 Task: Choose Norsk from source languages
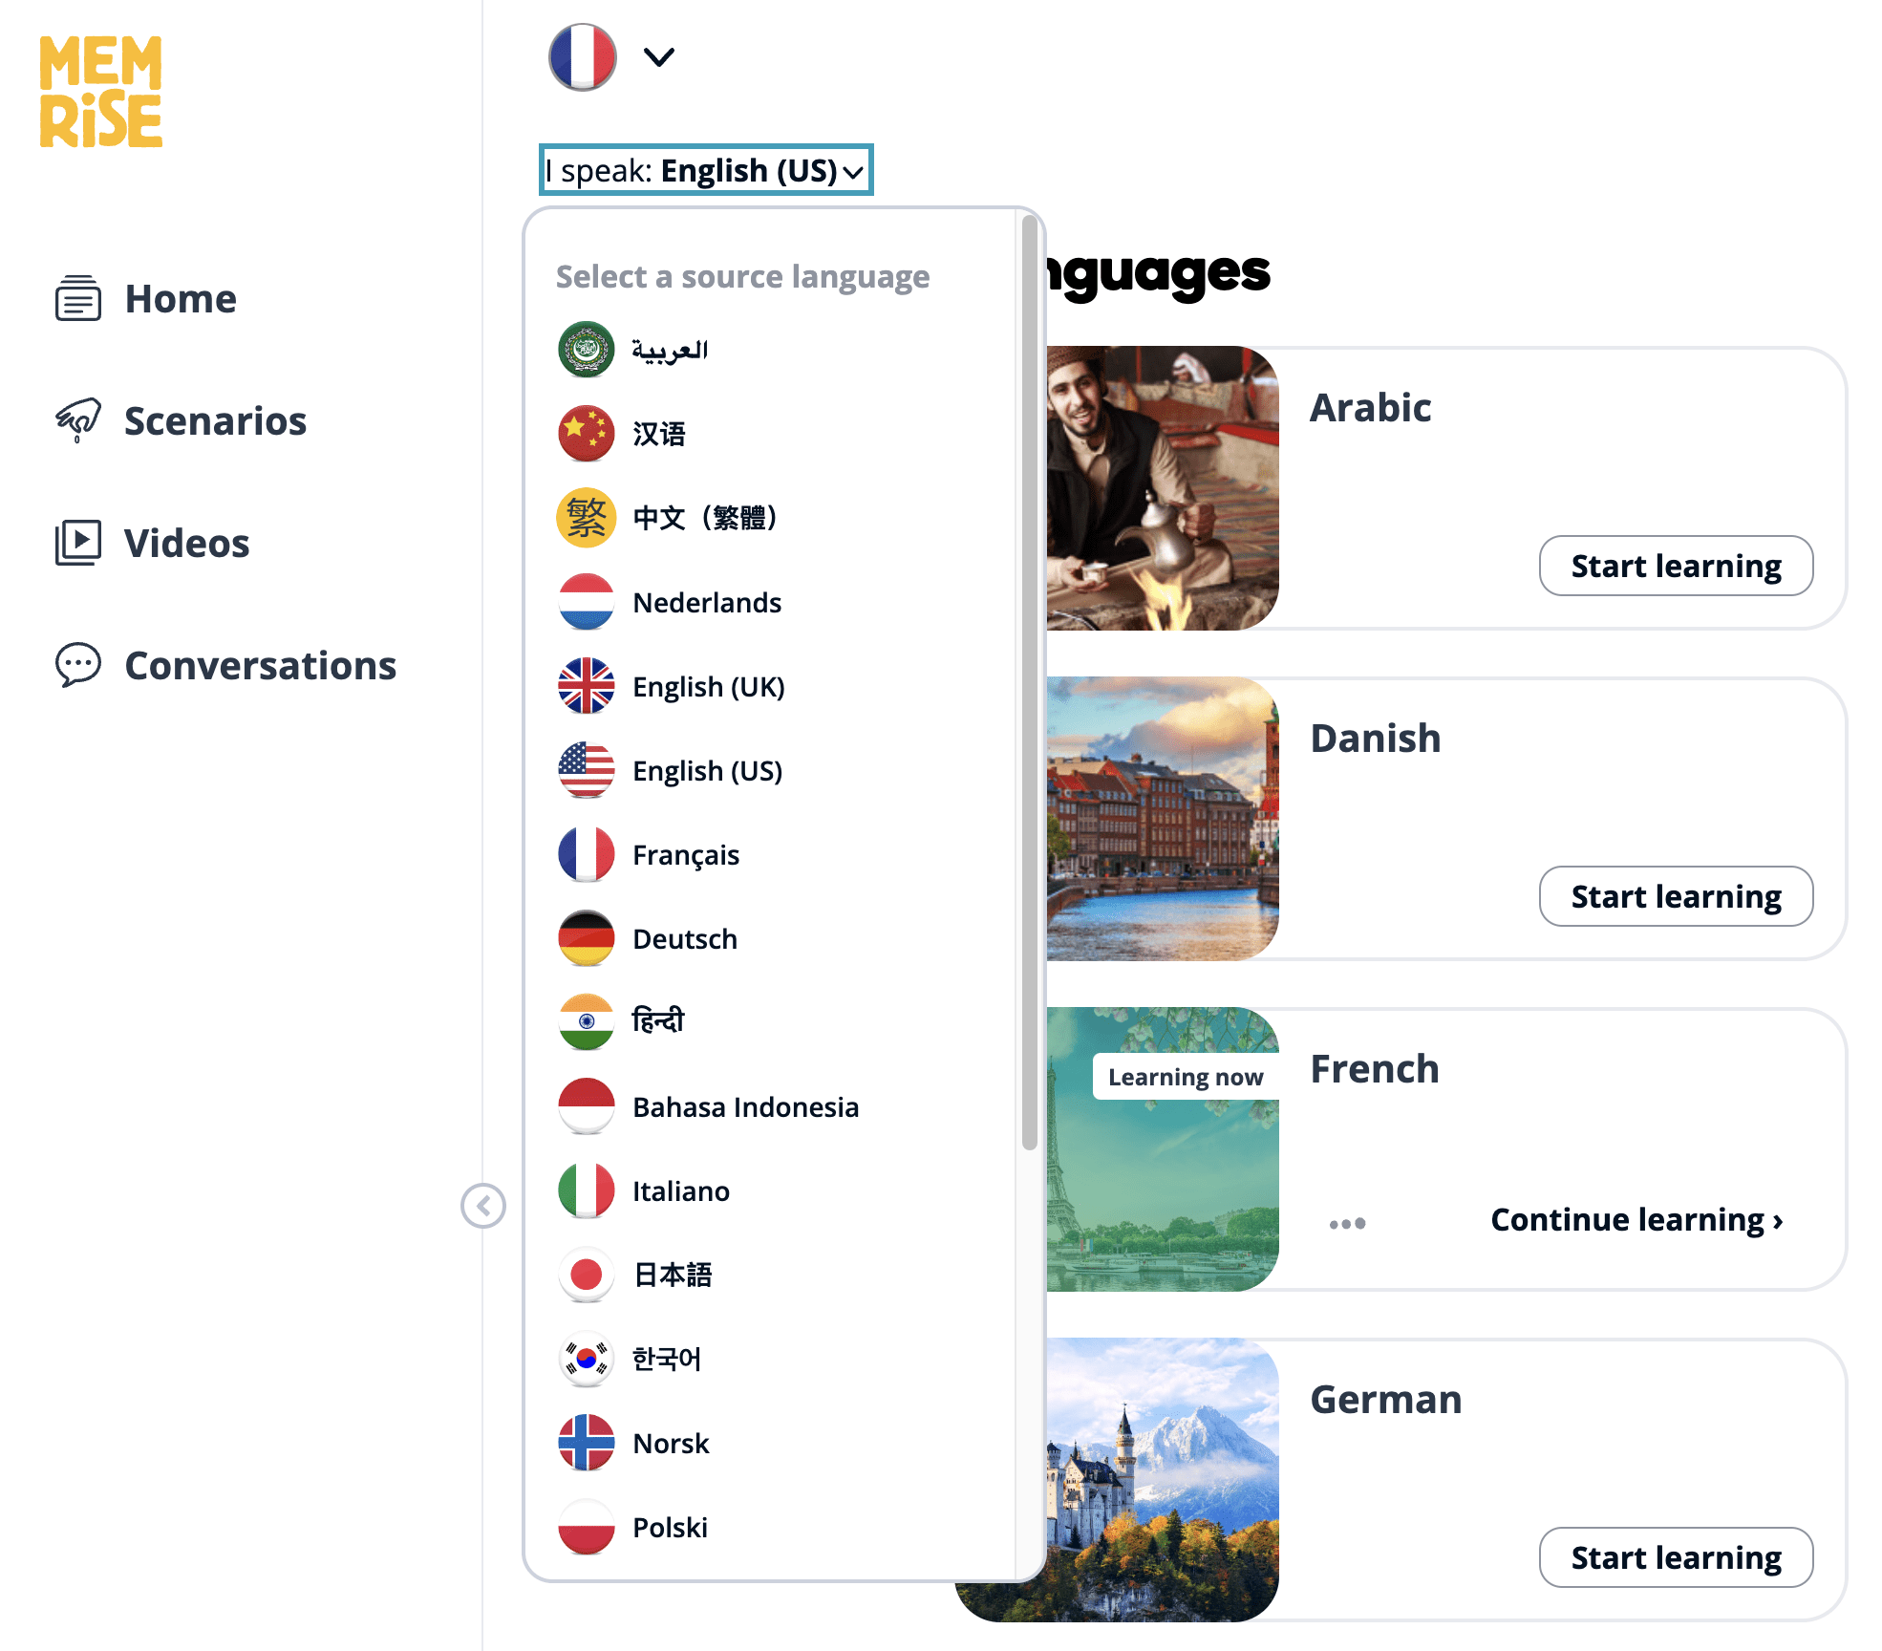tap(671, 1443)
